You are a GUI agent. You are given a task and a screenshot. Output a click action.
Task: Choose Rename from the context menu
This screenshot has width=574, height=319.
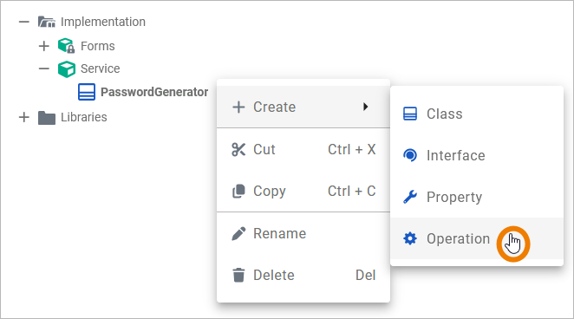pyautogui.click(x=303, y=233)
